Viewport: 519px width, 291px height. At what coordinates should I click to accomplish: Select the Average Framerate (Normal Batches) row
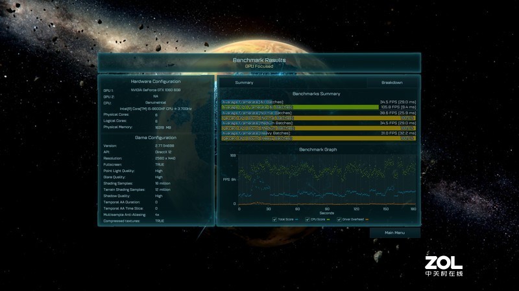click(x=318, y=113)
